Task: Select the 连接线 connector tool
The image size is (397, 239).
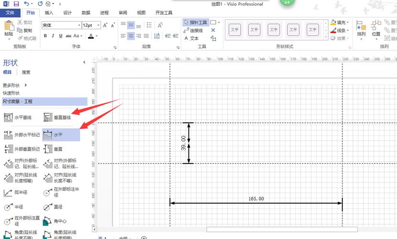Action: coord(193,31)
